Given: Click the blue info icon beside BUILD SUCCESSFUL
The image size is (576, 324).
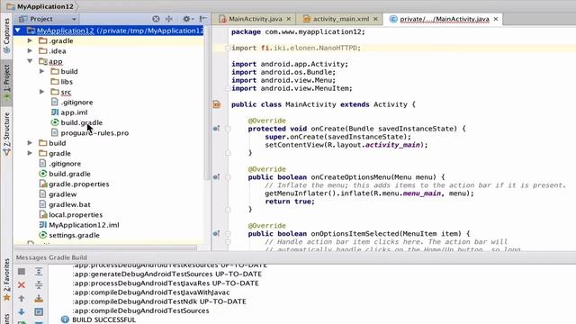Looking at the screenshot, I should coord(65,319).
